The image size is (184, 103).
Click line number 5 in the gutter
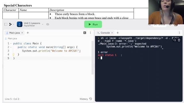coord(8,58)
